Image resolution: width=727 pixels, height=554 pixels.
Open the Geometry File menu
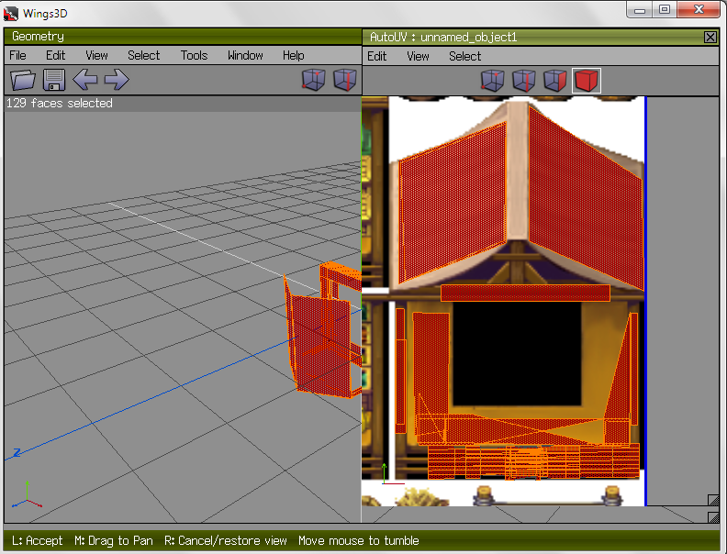17,55
